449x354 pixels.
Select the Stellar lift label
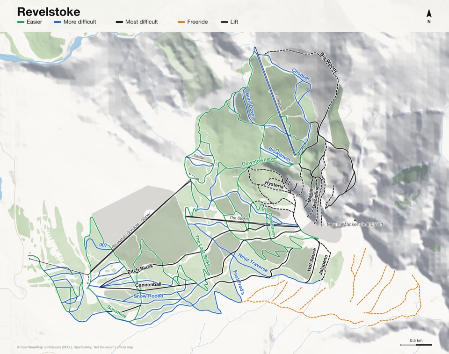click(x=199, y=157)
